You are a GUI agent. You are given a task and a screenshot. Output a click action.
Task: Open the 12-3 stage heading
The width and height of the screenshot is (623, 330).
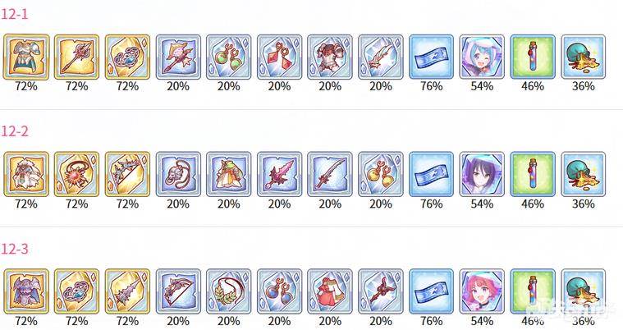(14, 249)
